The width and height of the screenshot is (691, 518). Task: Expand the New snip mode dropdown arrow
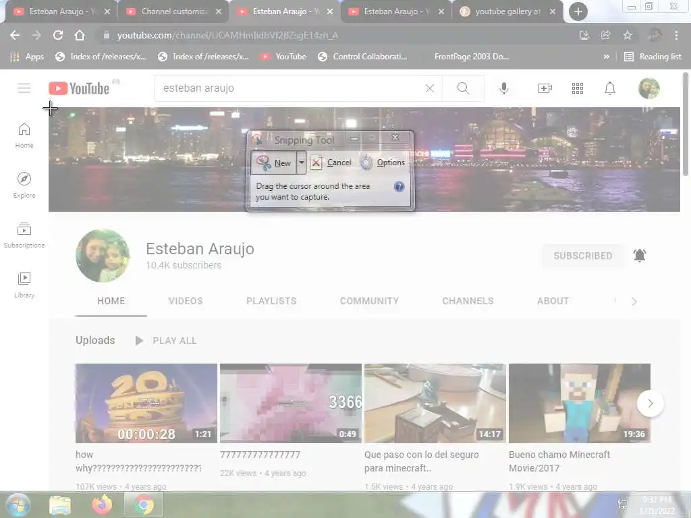click(302, 163)
